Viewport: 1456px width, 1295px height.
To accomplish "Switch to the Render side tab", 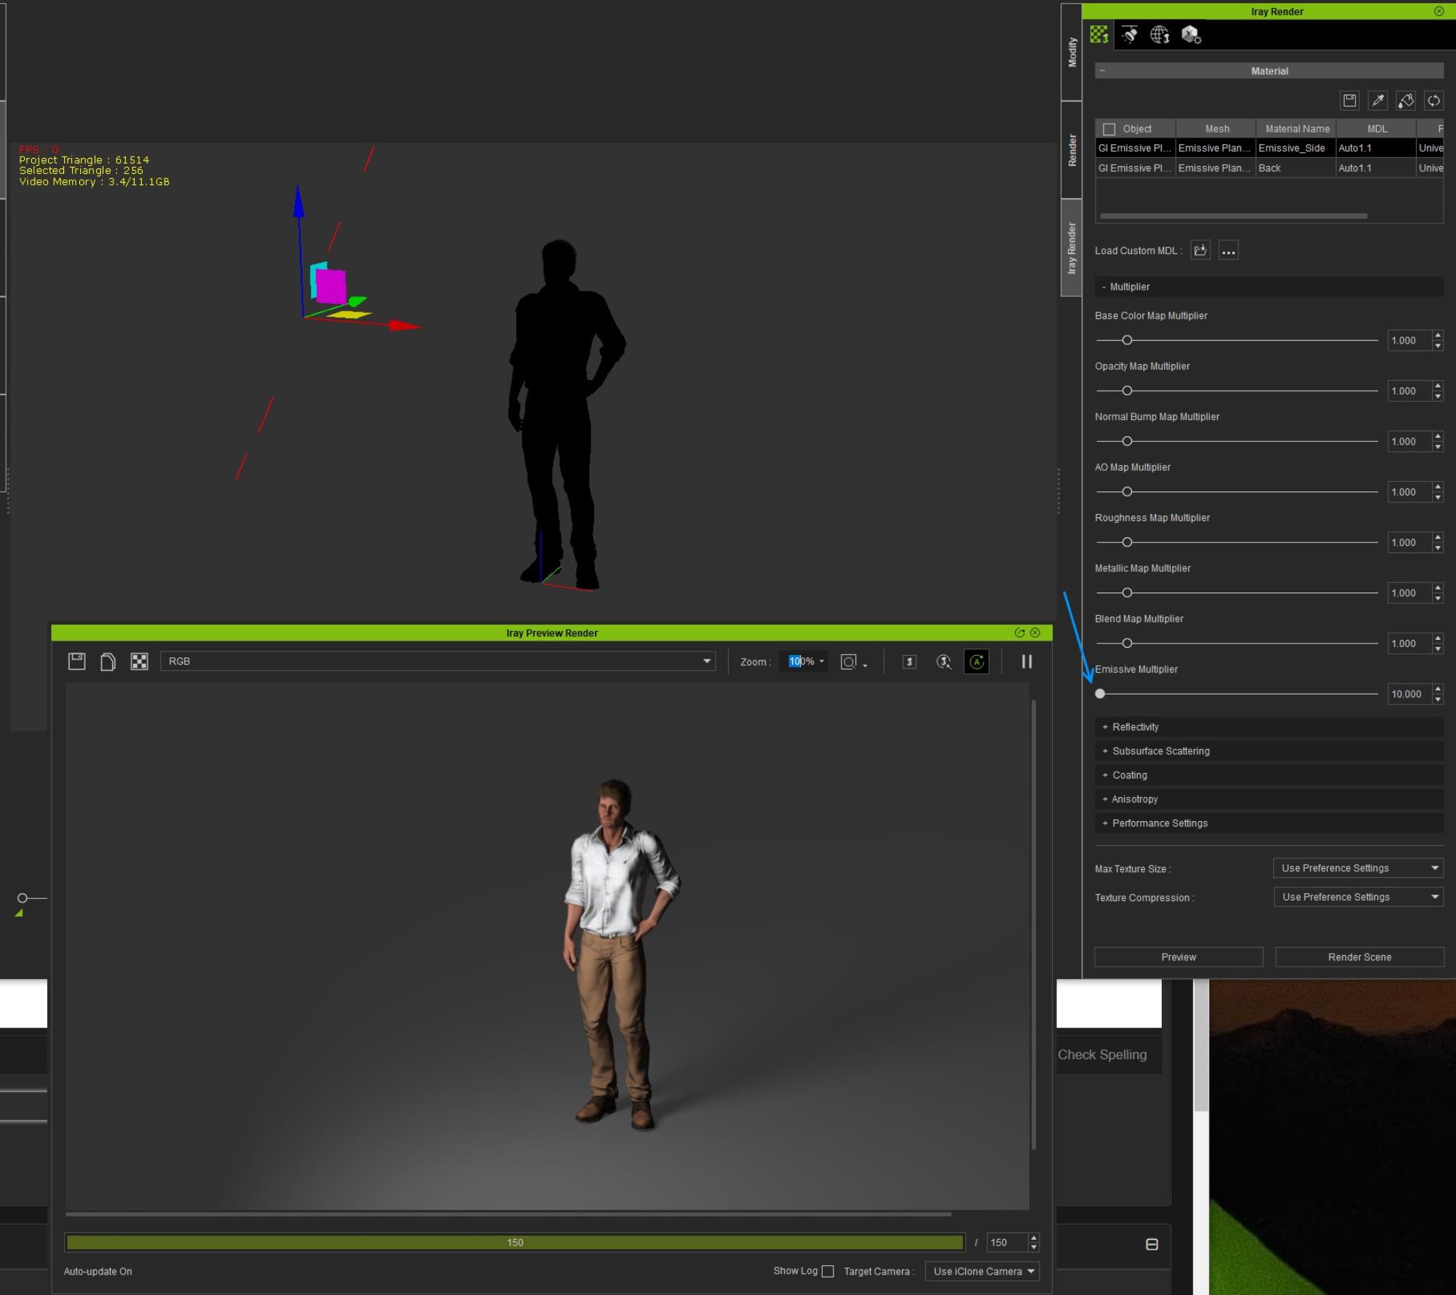I will 1072,150.
